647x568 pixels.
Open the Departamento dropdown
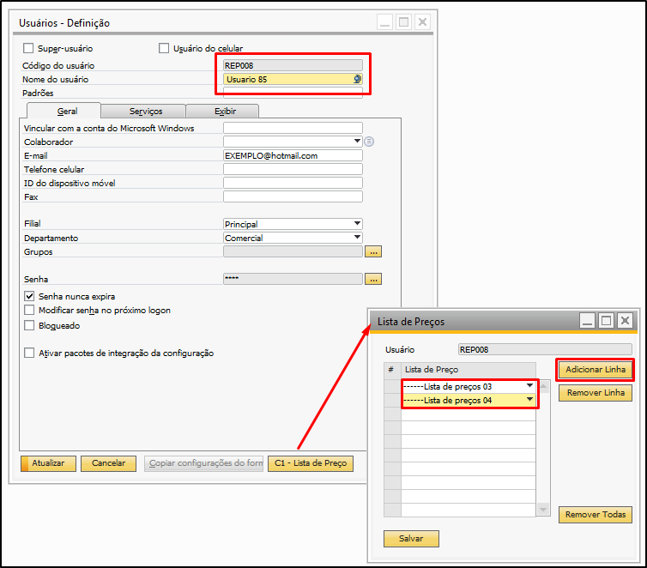click(x=357, y=237)
